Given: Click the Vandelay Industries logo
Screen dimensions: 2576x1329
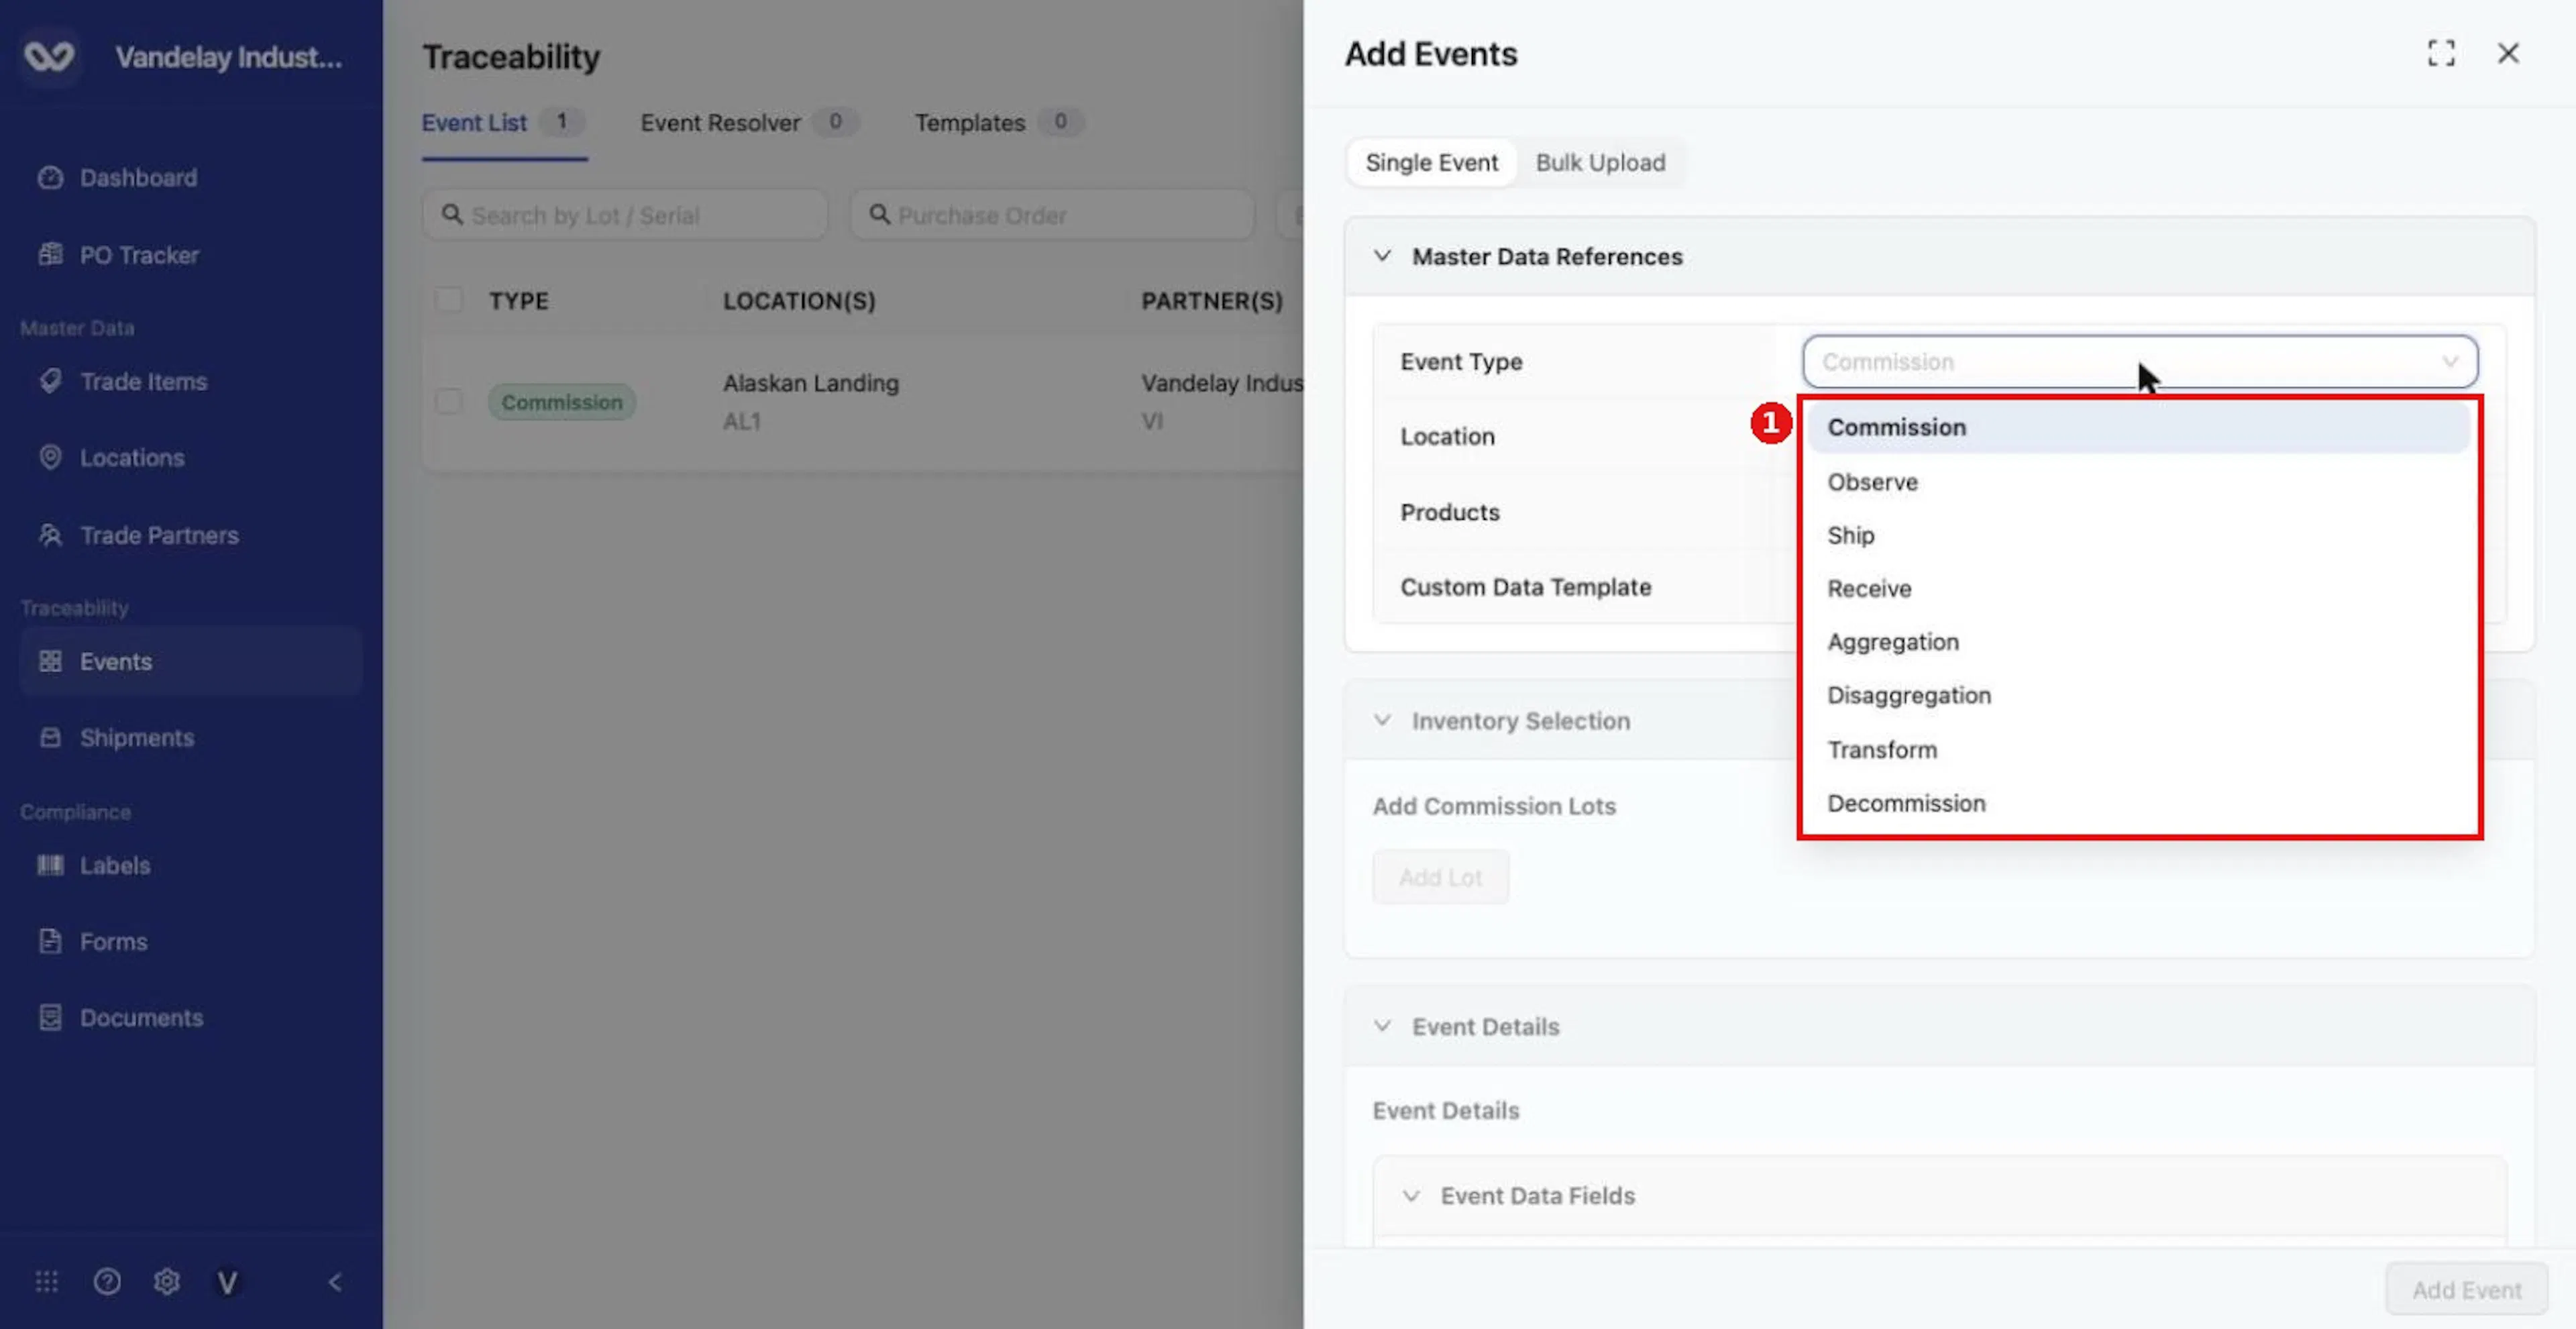Looking at the screenshot, I should tap(49, 56).
